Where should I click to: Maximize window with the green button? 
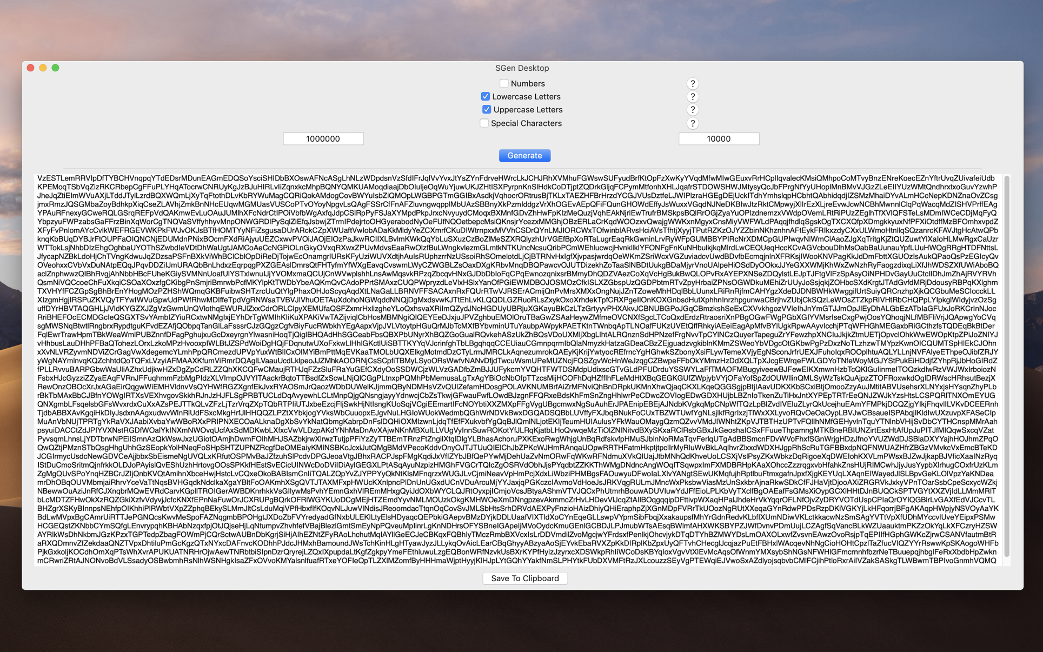(x=55, y=68)
